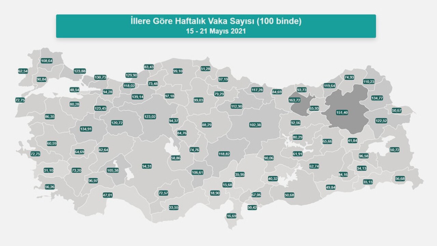The width and height of the screenshot is (437, 246).
Task: Click the 47,01 label on south coast
Action: [108, 195]
